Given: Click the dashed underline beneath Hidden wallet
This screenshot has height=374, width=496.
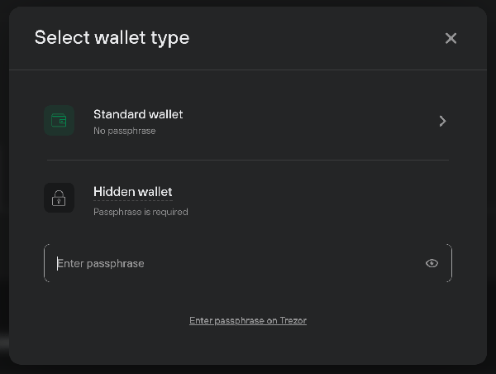Looking at the screenshot, I should [133, 200].
